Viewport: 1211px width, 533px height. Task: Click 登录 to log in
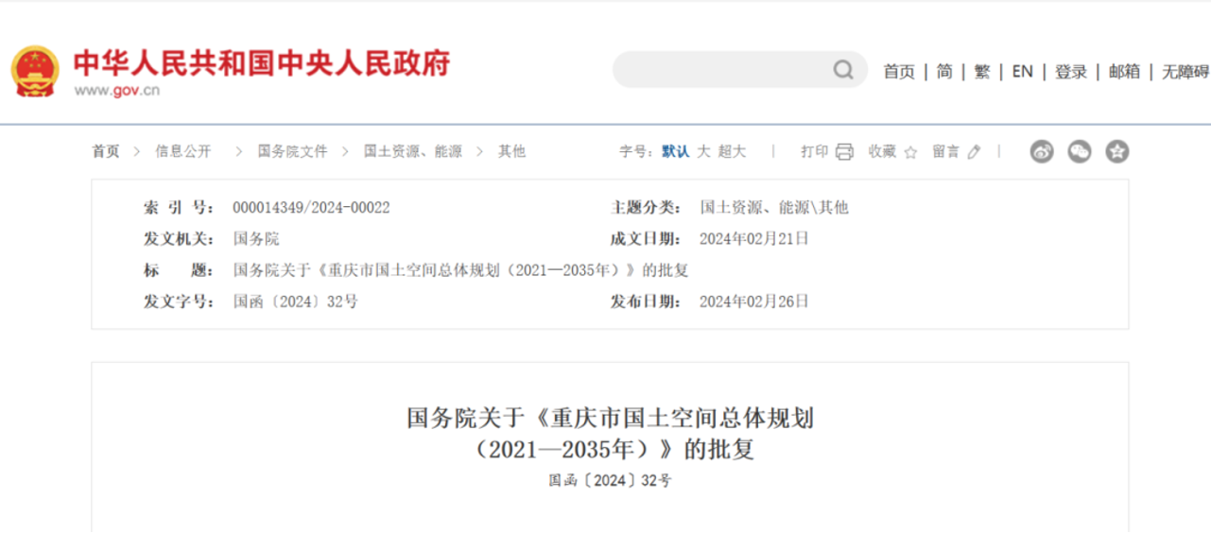[1071, 72]
